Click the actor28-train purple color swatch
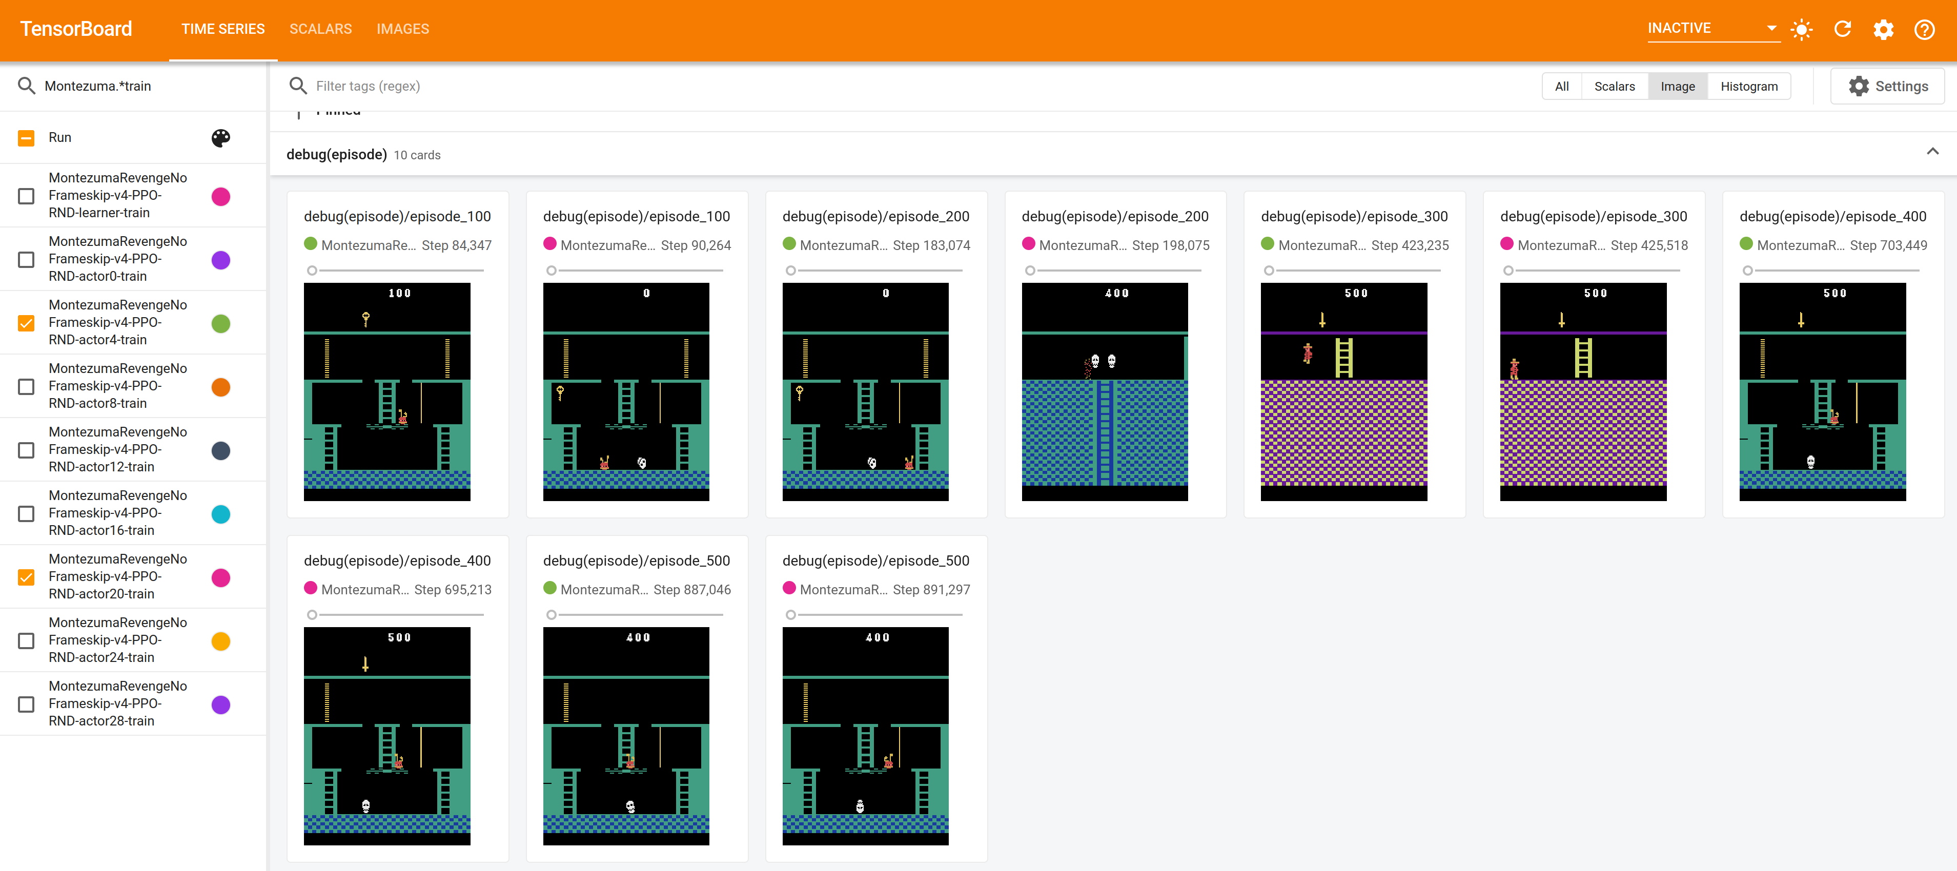Image resolution: width=1957 pixels, height=871 pixels. pyautogui.click(x=221, y=704)
